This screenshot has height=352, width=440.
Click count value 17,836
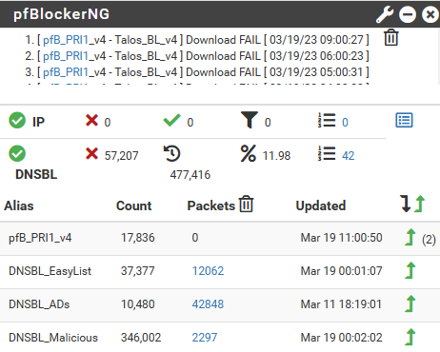tap(138, 238)
